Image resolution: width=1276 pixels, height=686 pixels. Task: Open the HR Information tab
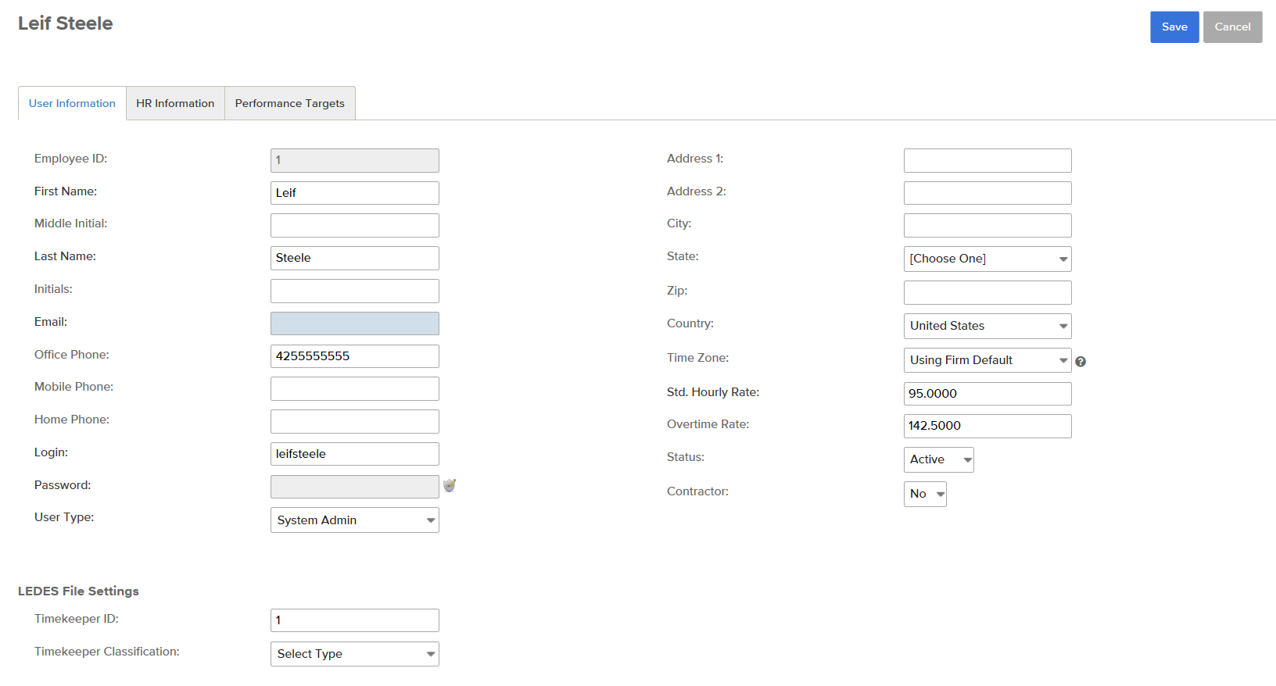point(175,103)
